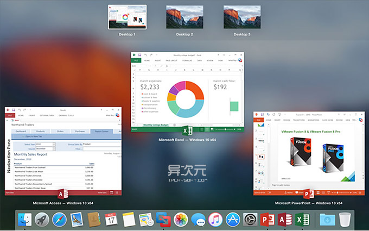
Task: Click PowerPoint icon in the Dock
Action: (x=268, y=220)
